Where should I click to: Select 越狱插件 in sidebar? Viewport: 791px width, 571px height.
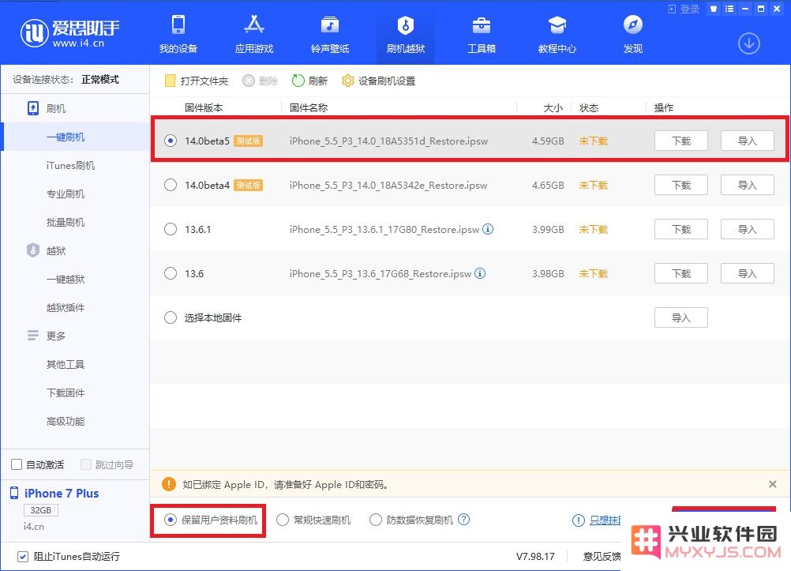click(66, 307)
